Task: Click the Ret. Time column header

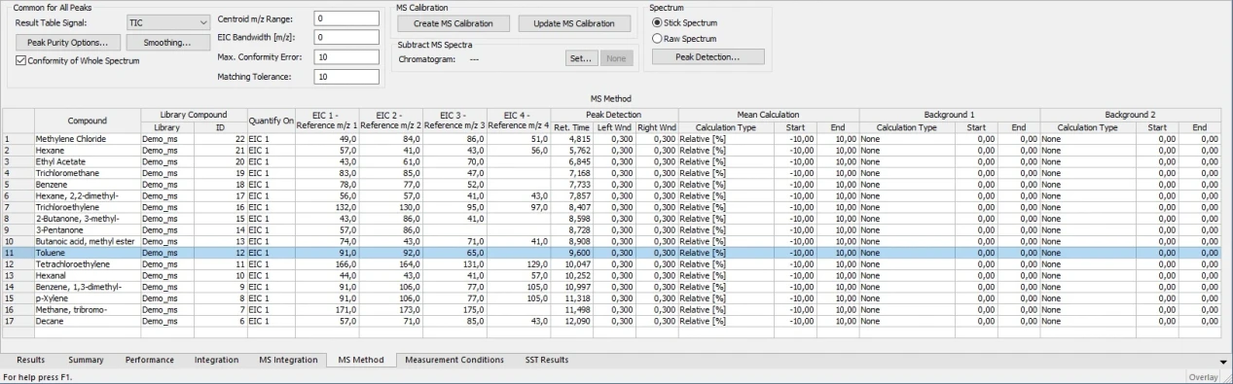Action: click(x=572, y=127)
